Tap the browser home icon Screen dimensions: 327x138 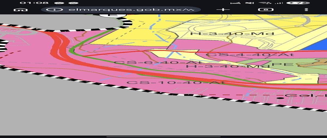coord(22,10)
